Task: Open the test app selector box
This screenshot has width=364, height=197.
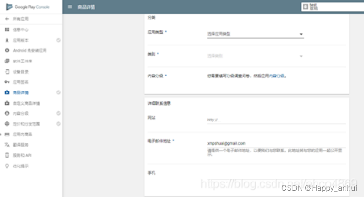Action: [x=333, y=7]
